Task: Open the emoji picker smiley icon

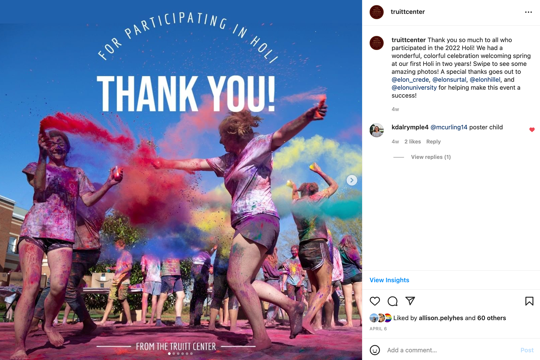Action: (375, 350)
